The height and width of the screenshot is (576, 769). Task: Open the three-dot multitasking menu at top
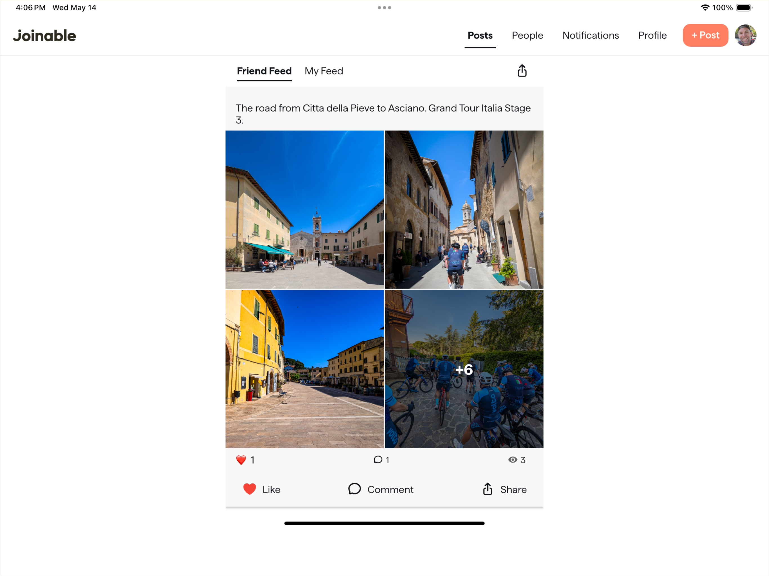point(384,8)
